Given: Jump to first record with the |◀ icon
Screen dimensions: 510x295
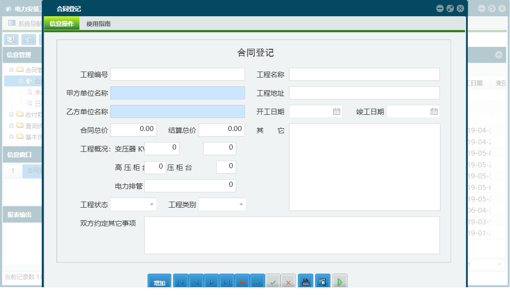Looking at the screenshot, I should click(x=181, y=281).
